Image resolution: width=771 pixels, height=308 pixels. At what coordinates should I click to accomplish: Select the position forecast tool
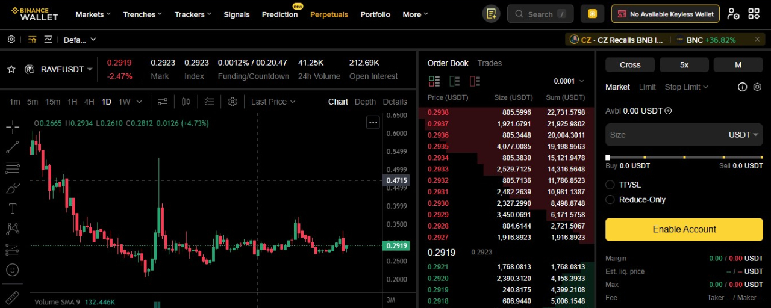pos(12,249)
